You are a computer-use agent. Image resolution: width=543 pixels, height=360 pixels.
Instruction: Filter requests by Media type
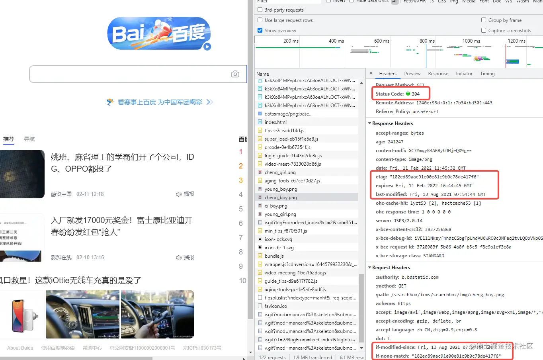pyautogui.click(x=469, y=2)
